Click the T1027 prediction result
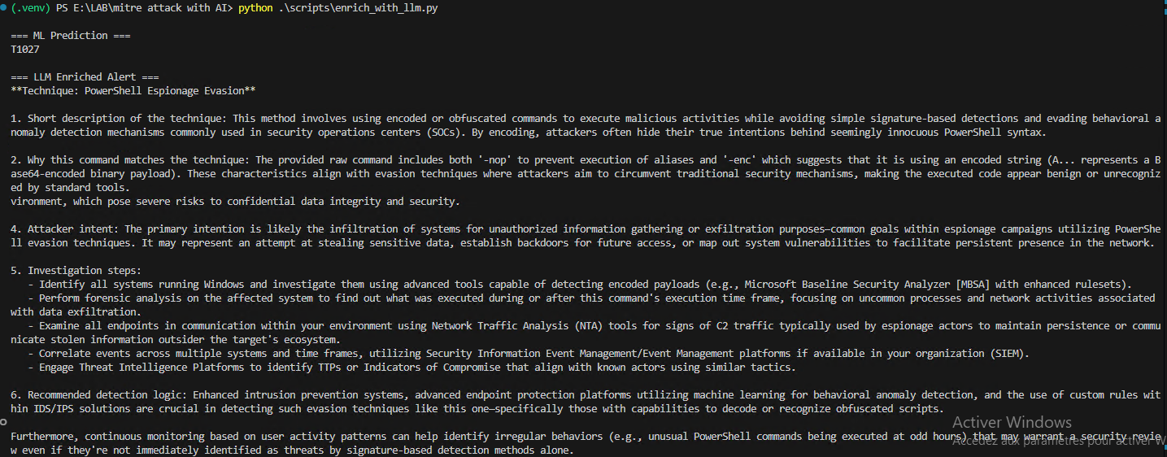 coord(25,50)
